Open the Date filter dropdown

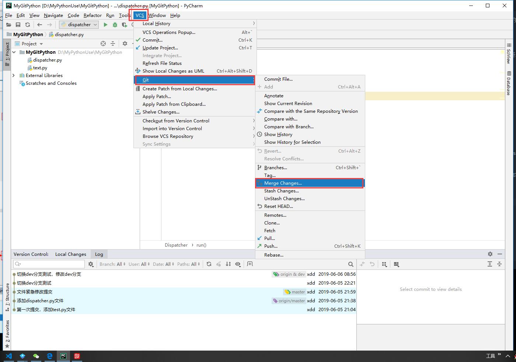click(164, 264)
